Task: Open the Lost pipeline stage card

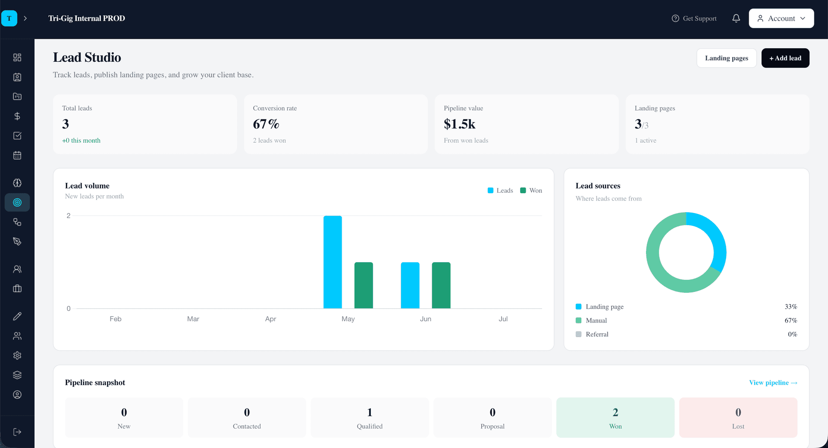Action: click(x=738, y=417)
